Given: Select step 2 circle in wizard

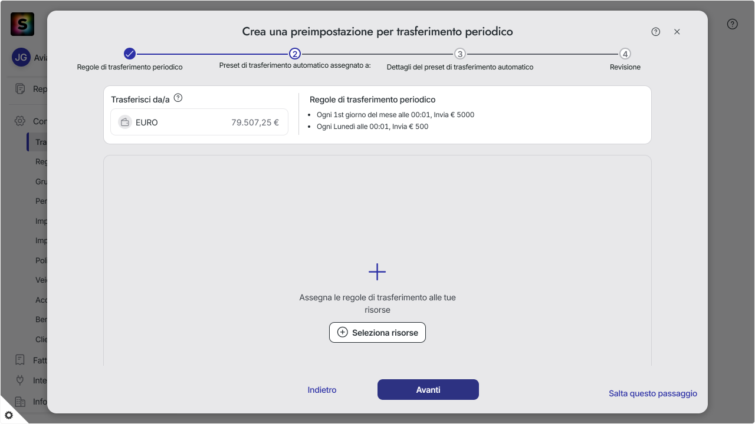Looking at the screenshot, I should [295, 54].
